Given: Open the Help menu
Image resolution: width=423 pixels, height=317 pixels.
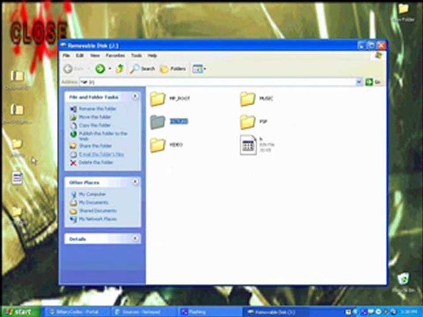Looking at the screenshot, I should click(152, 55).
